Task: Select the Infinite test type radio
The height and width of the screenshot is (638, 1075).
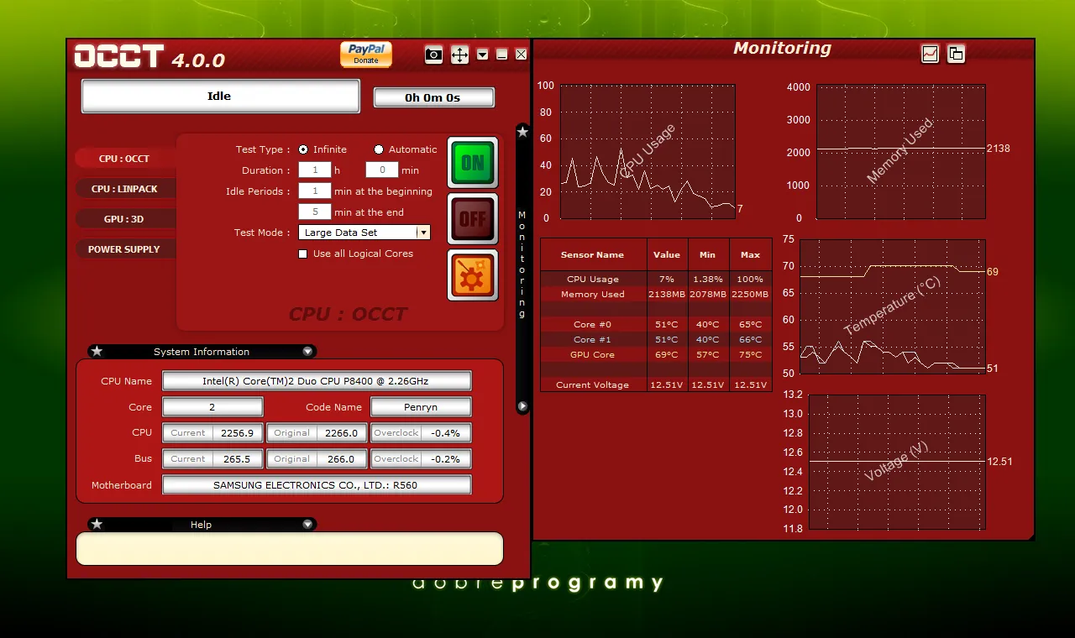Action: pyautogui.click(x=303, y=149)
